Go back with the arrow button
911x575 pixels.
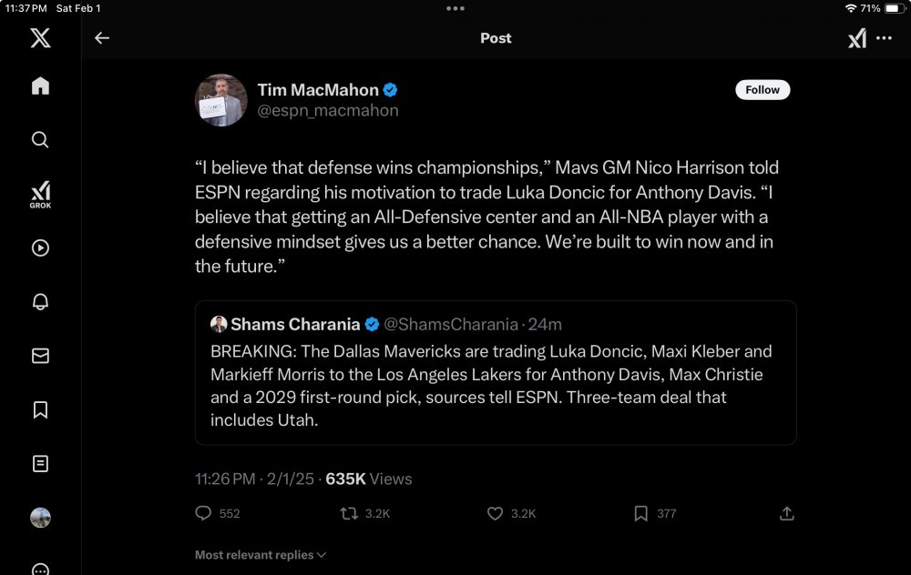click(102, 38)
